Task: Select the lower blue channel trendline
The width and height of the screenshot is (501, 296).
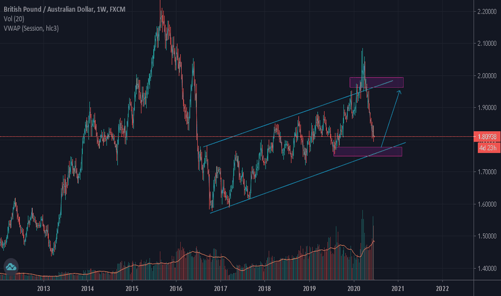Action: click(307, 178)
